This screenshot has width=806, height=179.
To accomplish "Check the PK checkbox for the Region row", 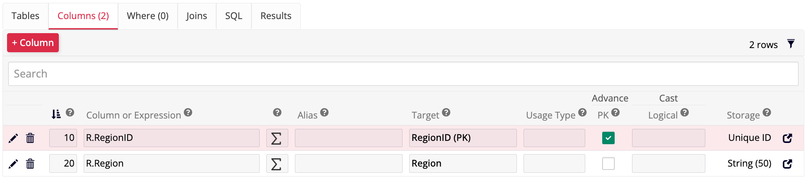I will pos(608,164).
